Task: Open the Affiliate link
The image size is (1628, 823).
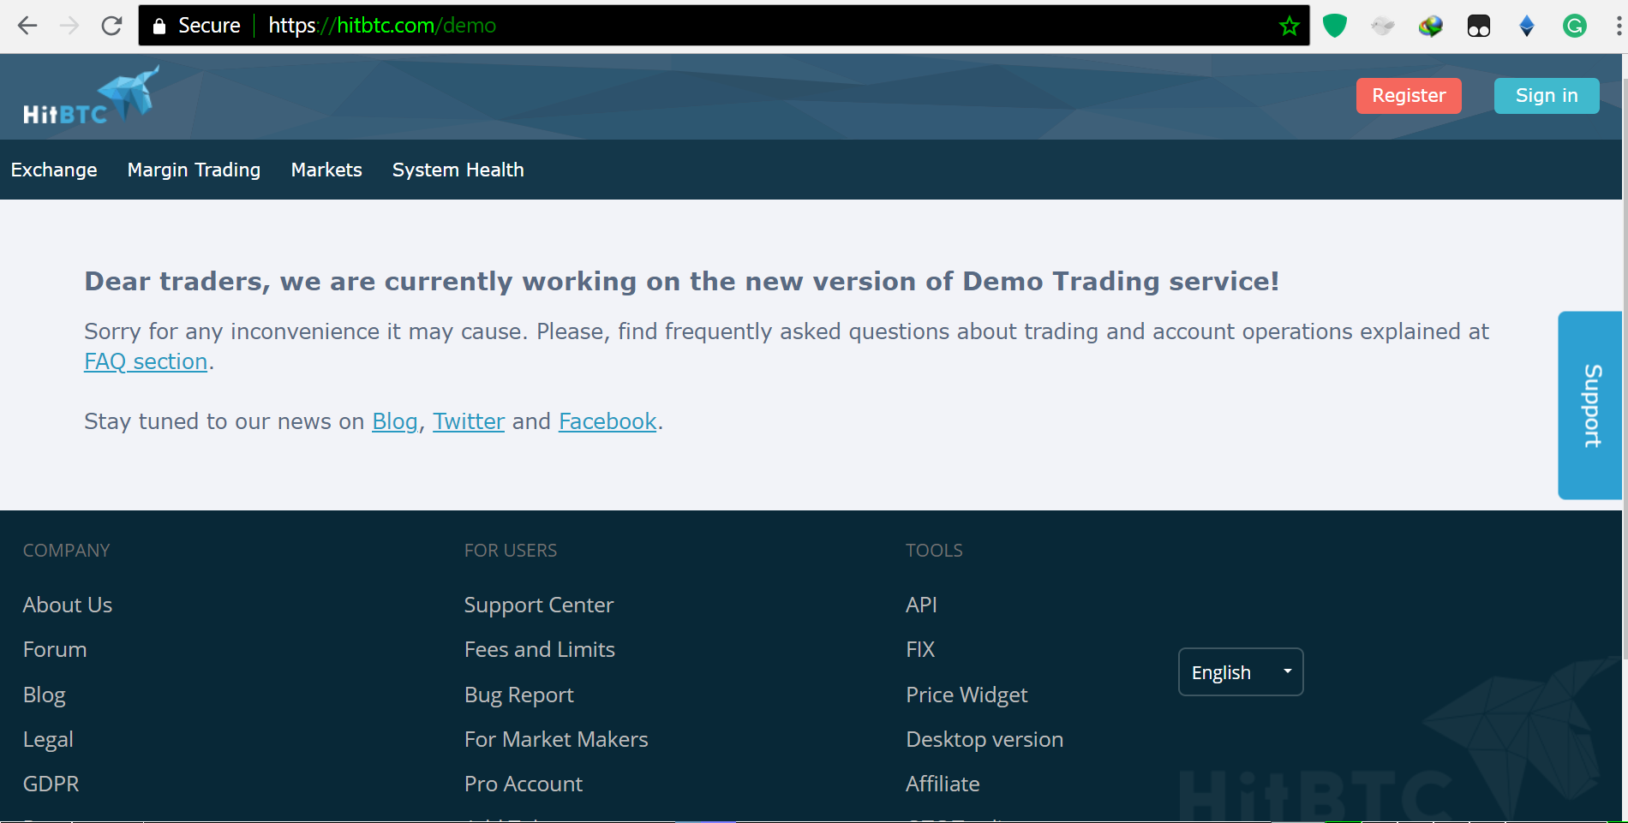Action: 943,784
